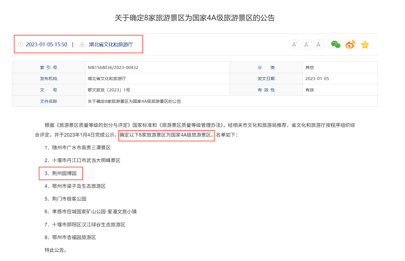This screenshot has width=405, height=261.
Task: Click the 有效性 field label
Action: coord(266,90)
